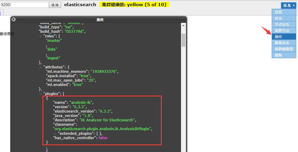The height and width of the screenshot is (152, 298).
Task: Choose 模板 in the info menu
Action: coord(284,55)
